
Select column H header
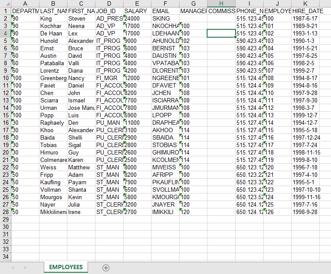[221, 4]
